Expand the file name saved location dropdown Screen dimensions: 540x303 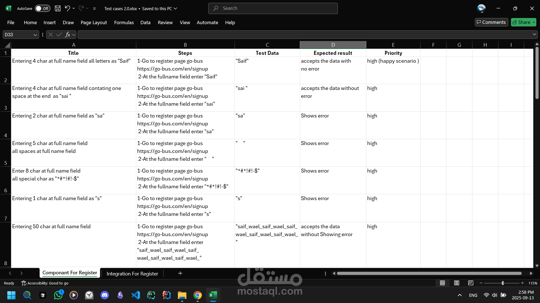(x=175, y=8)
